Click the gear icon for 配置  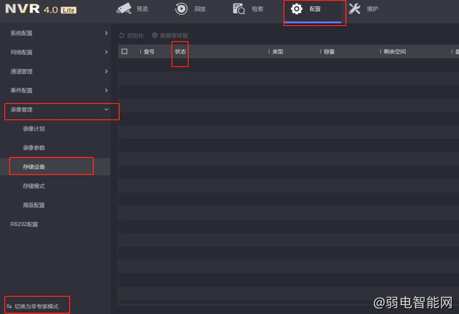pos(297,9)
